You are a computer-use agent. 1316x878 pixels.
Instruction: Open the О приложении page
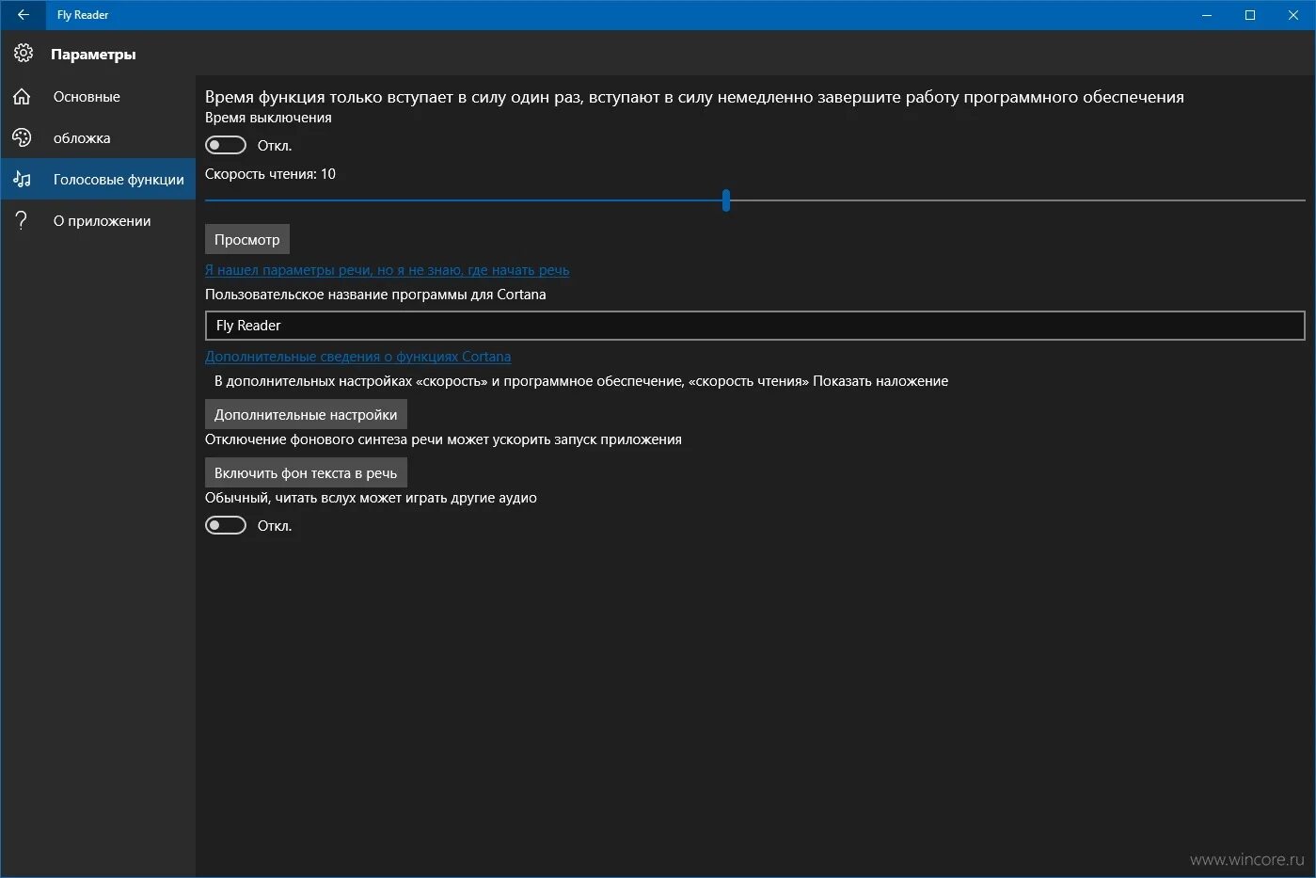point(103,220)
